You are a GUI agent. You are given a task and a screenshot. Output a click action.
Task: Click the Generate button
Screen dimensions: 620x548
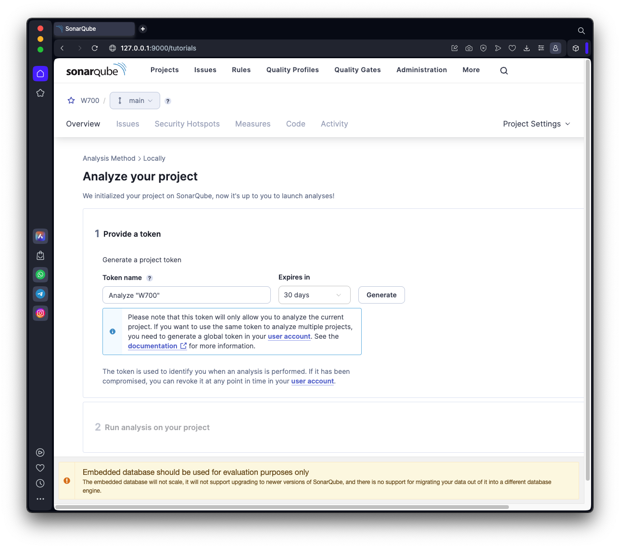(x=381, y=295)
